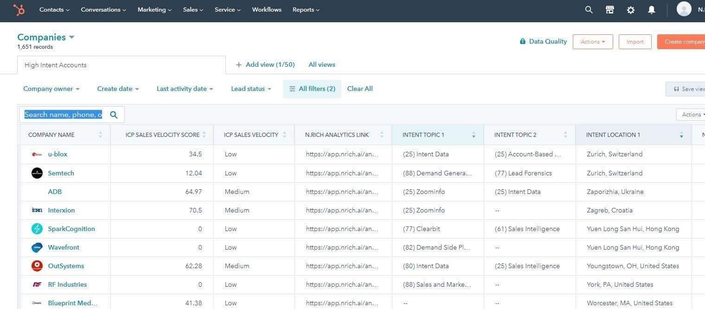Viewport: 705px width, 309px height.
Task: Click the analytics link in the u-blox row
Action: (x=342, y=154)
